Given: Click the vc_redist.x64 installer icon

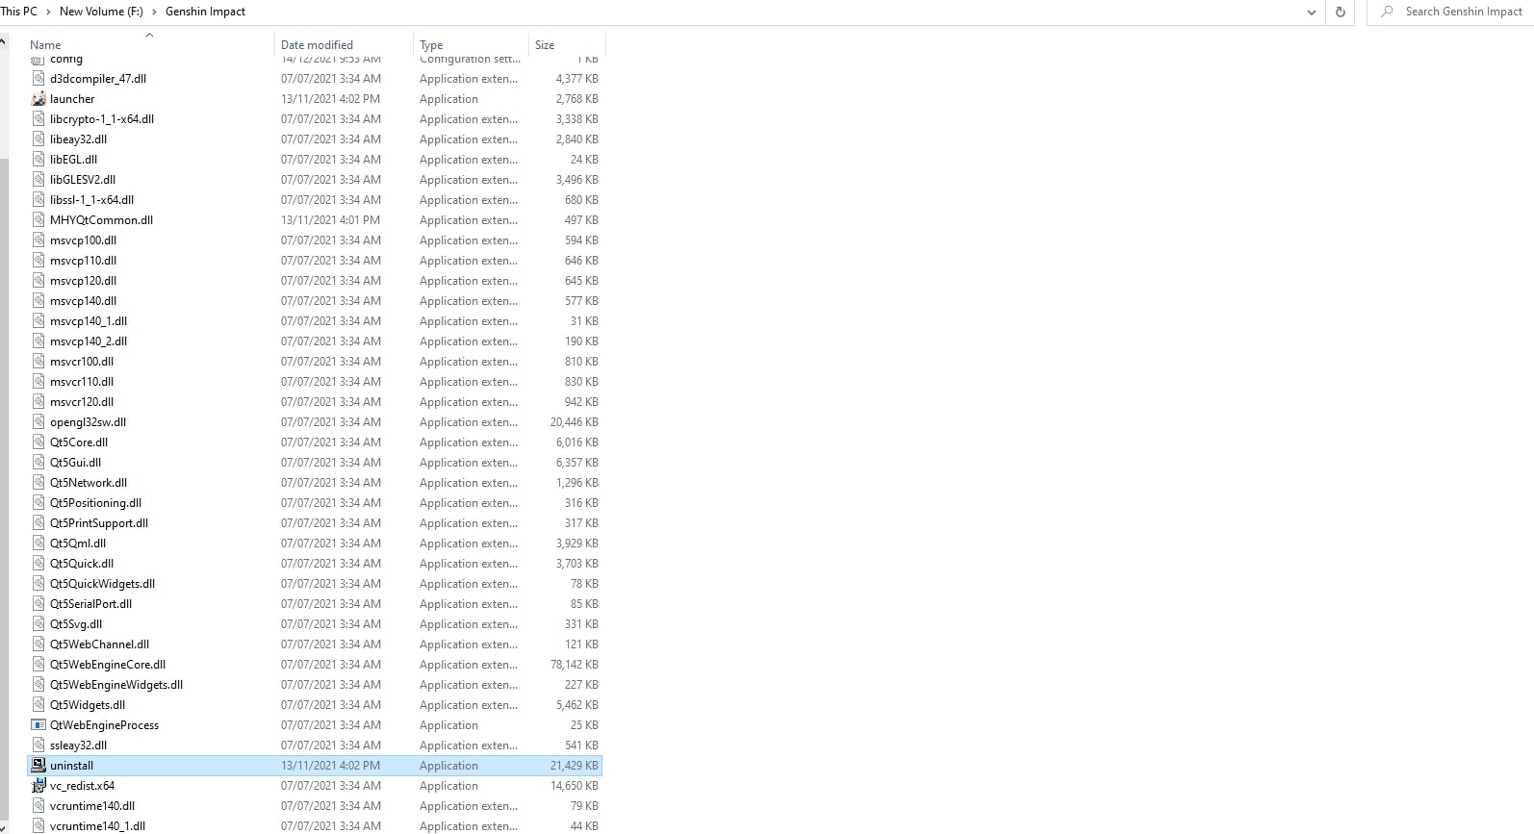Looking at the screenshot, I should point(38,786).
